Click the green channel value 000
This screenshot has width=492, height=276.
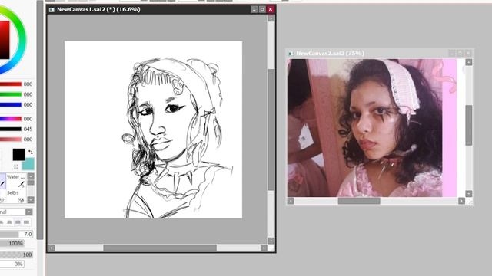pos(28,94)
